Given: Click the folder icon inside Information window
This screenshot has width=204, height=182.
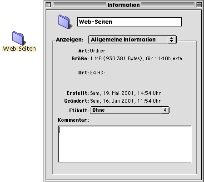Looking at the screenshot, I should (x=65, y=21).
